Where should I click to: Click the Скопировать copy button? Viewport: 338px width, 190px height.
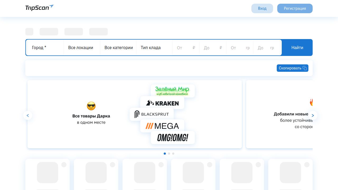click(293, 68)
